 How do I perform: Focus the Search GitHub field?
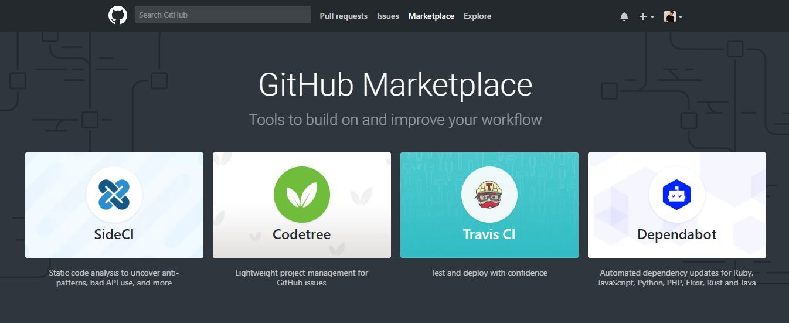pyautogui.click(x=223, y=15)
